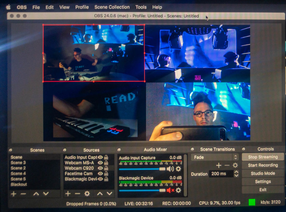This screenshot has height=212, width=286.
Task: Open the Help menu
Action: point(157,7)
